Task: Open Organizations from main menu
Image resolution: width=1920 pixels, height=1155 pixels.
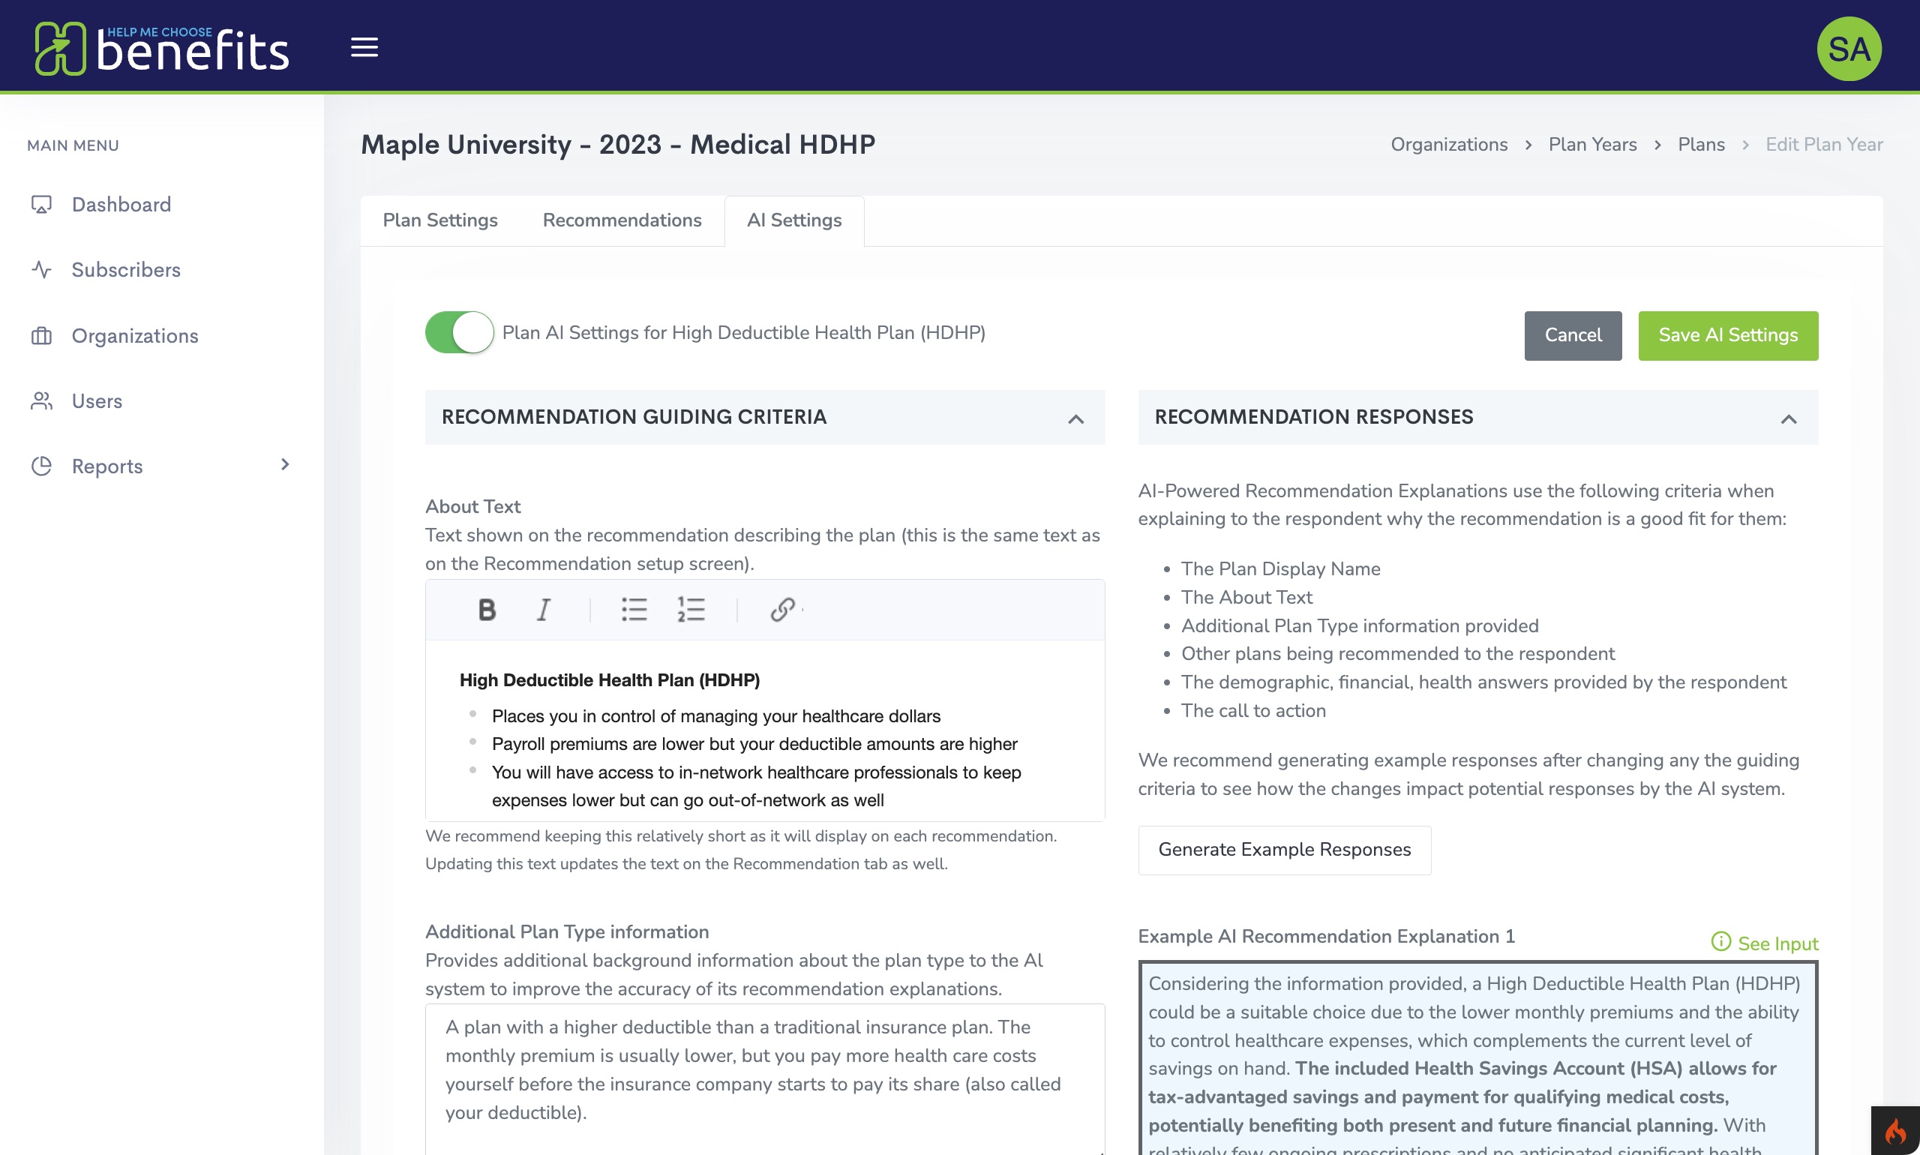Action: coord(135,335)
